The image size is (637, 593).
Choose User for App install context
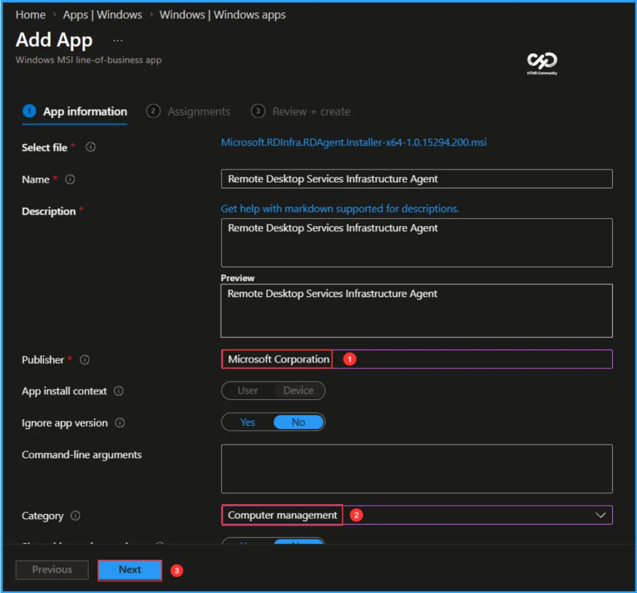point(248,390)
